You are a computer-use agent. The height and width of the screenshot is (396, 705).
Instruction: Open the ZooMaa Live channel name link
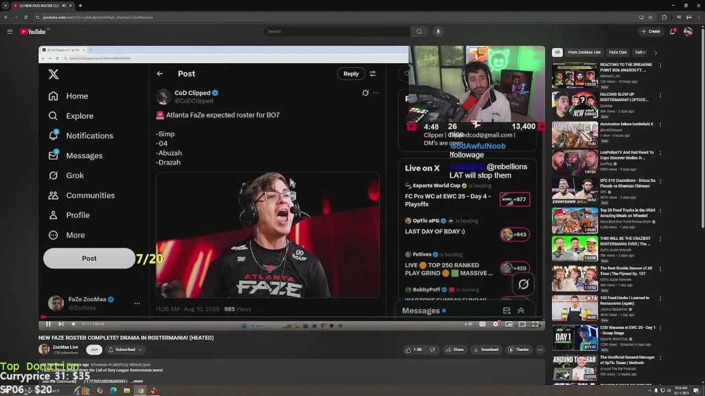tap(65, 347)
